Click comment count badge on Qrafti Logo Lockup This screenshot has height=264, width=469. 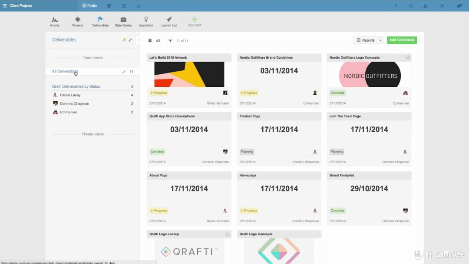pyautogui.click(x=227, y=234)
